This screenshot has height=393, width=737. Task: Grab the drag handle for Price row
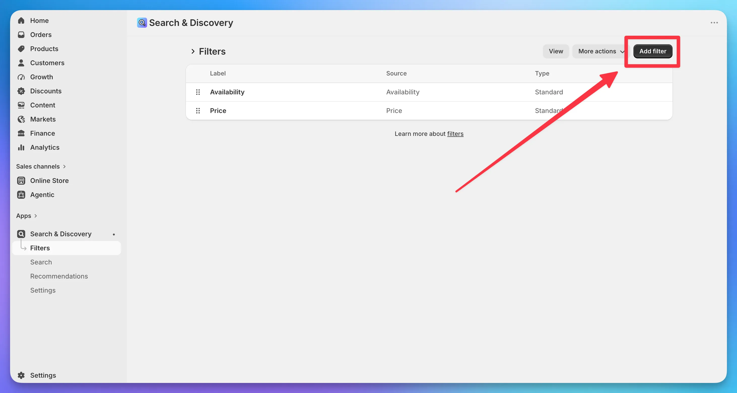[x=198, y=111]
